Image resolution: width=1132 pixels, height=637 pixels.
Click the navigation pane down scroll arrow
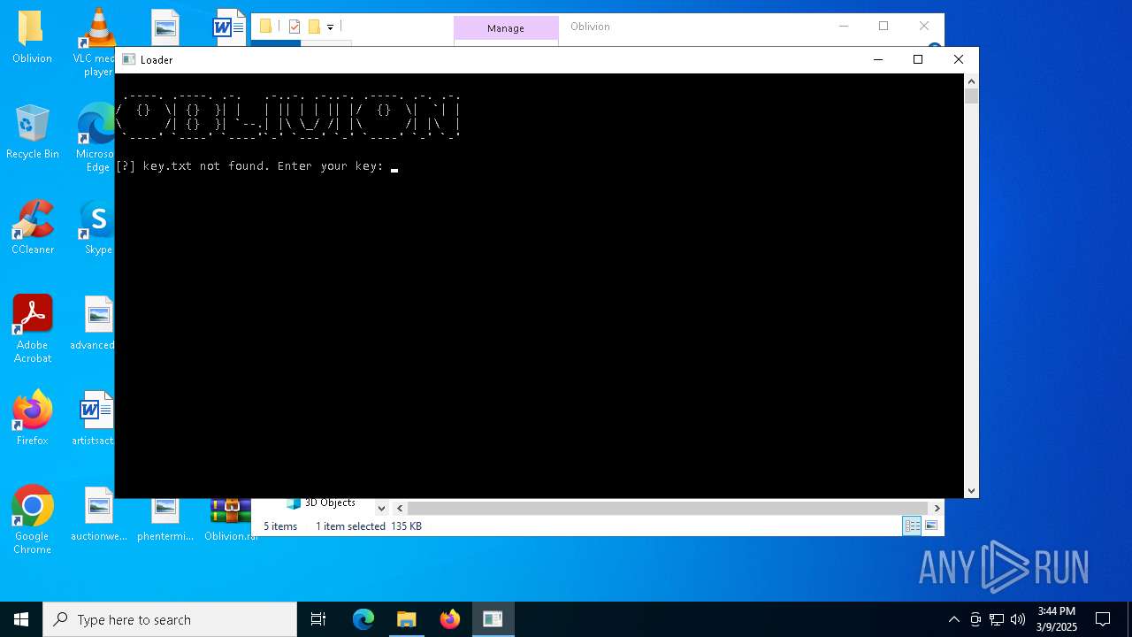381,508
